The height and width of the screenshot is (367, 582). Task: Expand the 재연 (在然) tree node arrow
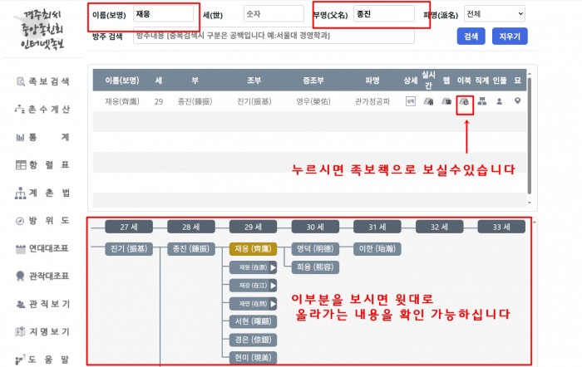pyautogui.click(x=272, y=303)
